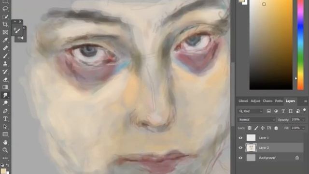Click the Fill 100% value field
309x174 pixels.
coord(295,128)
